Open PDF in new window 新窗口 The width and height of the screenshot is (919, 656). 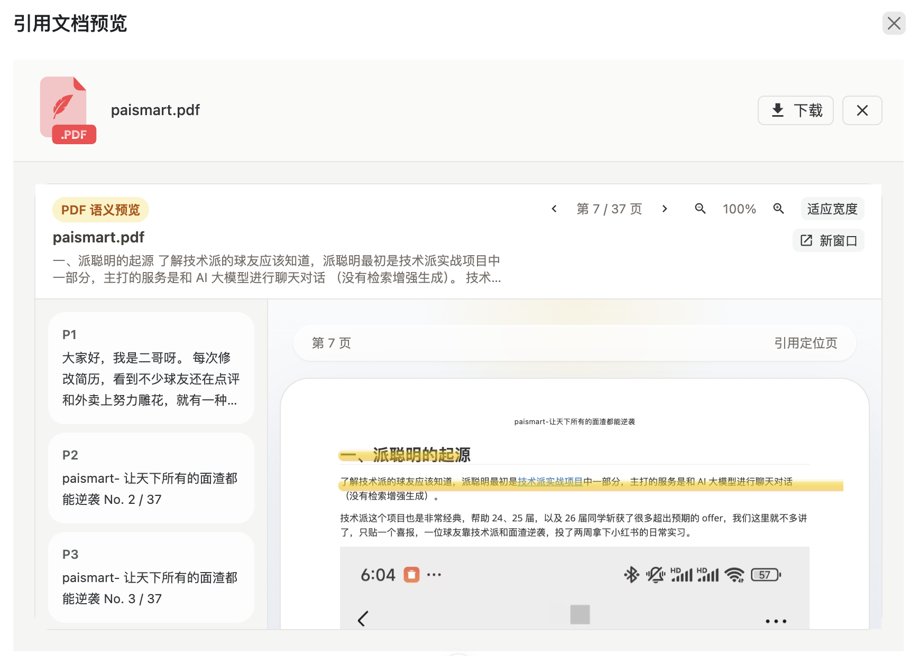coord(829,241)
